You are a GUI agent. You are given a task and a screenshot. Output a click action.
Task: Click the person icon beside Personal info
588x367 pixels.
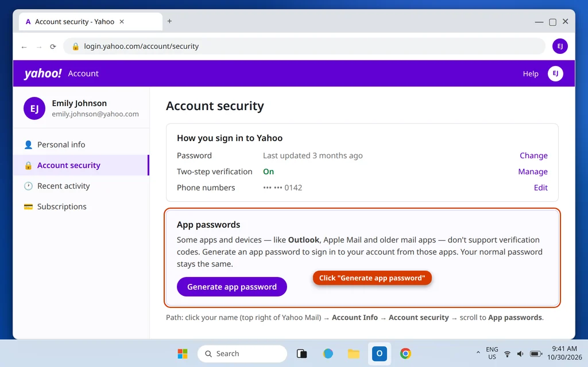28,145
